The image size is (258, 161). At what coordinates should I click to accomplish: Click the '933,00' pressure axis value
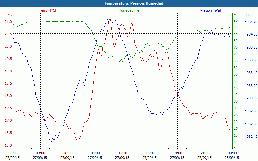[251, 98]
